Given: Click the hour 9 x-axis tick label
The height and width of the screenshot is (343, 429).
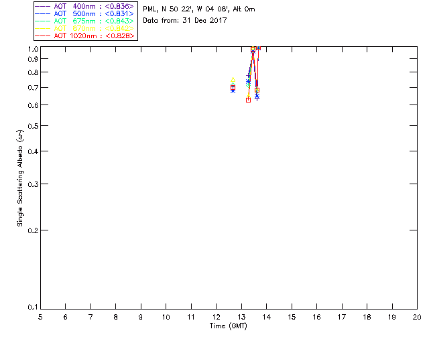Looking at the screenshot, I should pyautogui.click(x=141, y=317).
